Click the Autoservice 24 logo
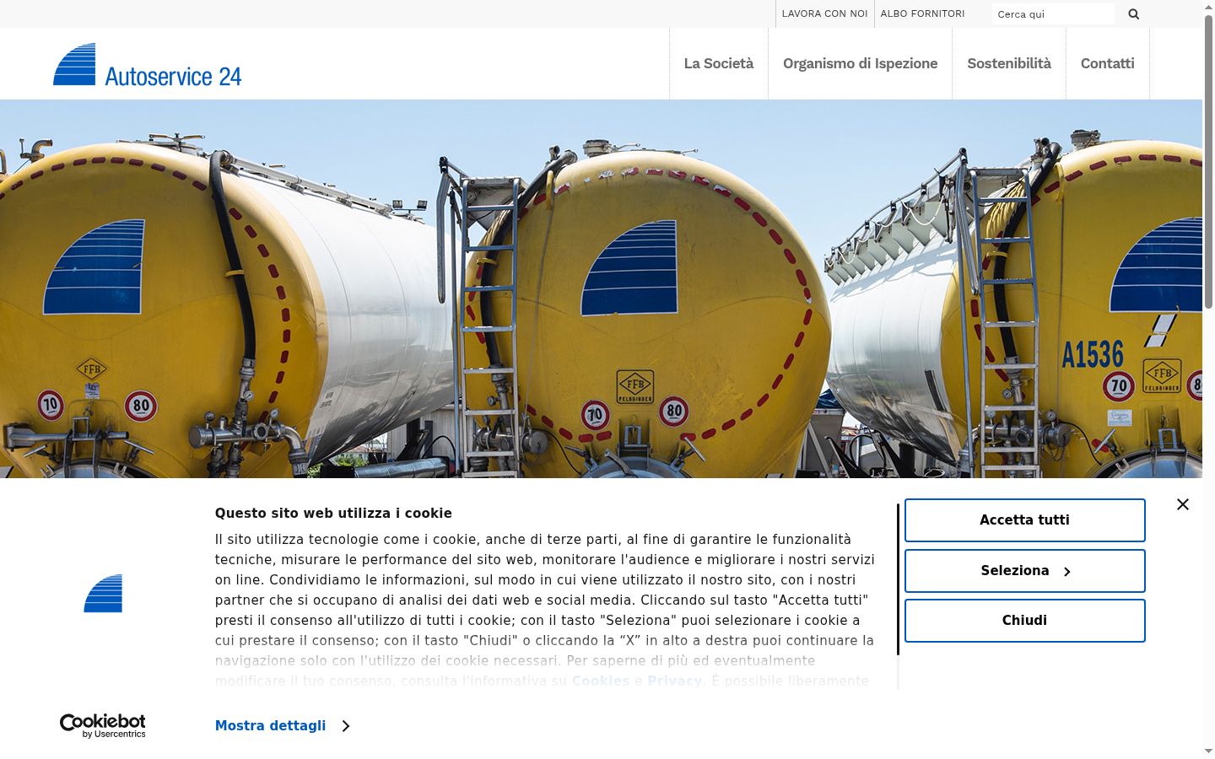Screen dimensions: 1215x759 pyautogui.click(x=148, y=65)
